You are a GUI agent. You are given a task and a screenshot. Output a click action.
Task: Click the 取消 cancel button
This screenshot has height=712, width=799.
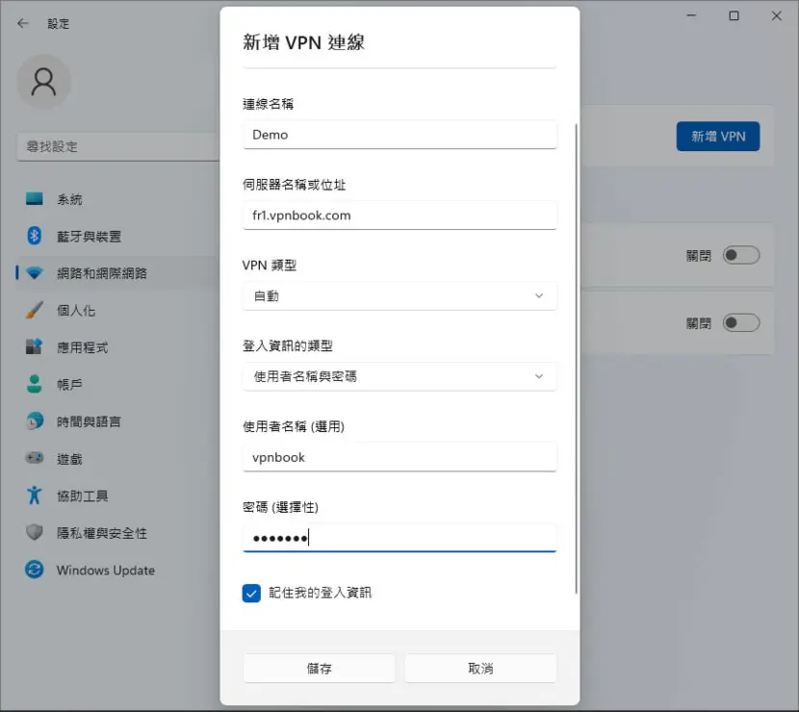[x=480, y=668]
